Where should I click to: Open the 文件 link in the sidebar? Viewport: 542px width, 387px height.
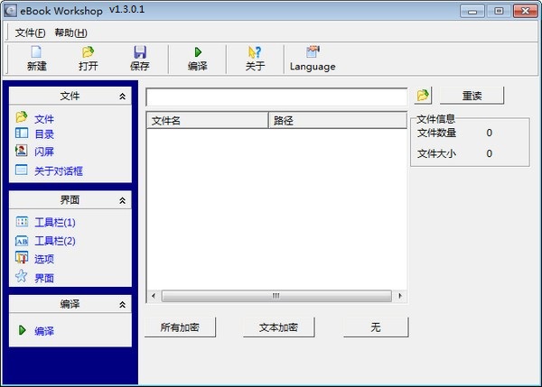click(44, 119)
